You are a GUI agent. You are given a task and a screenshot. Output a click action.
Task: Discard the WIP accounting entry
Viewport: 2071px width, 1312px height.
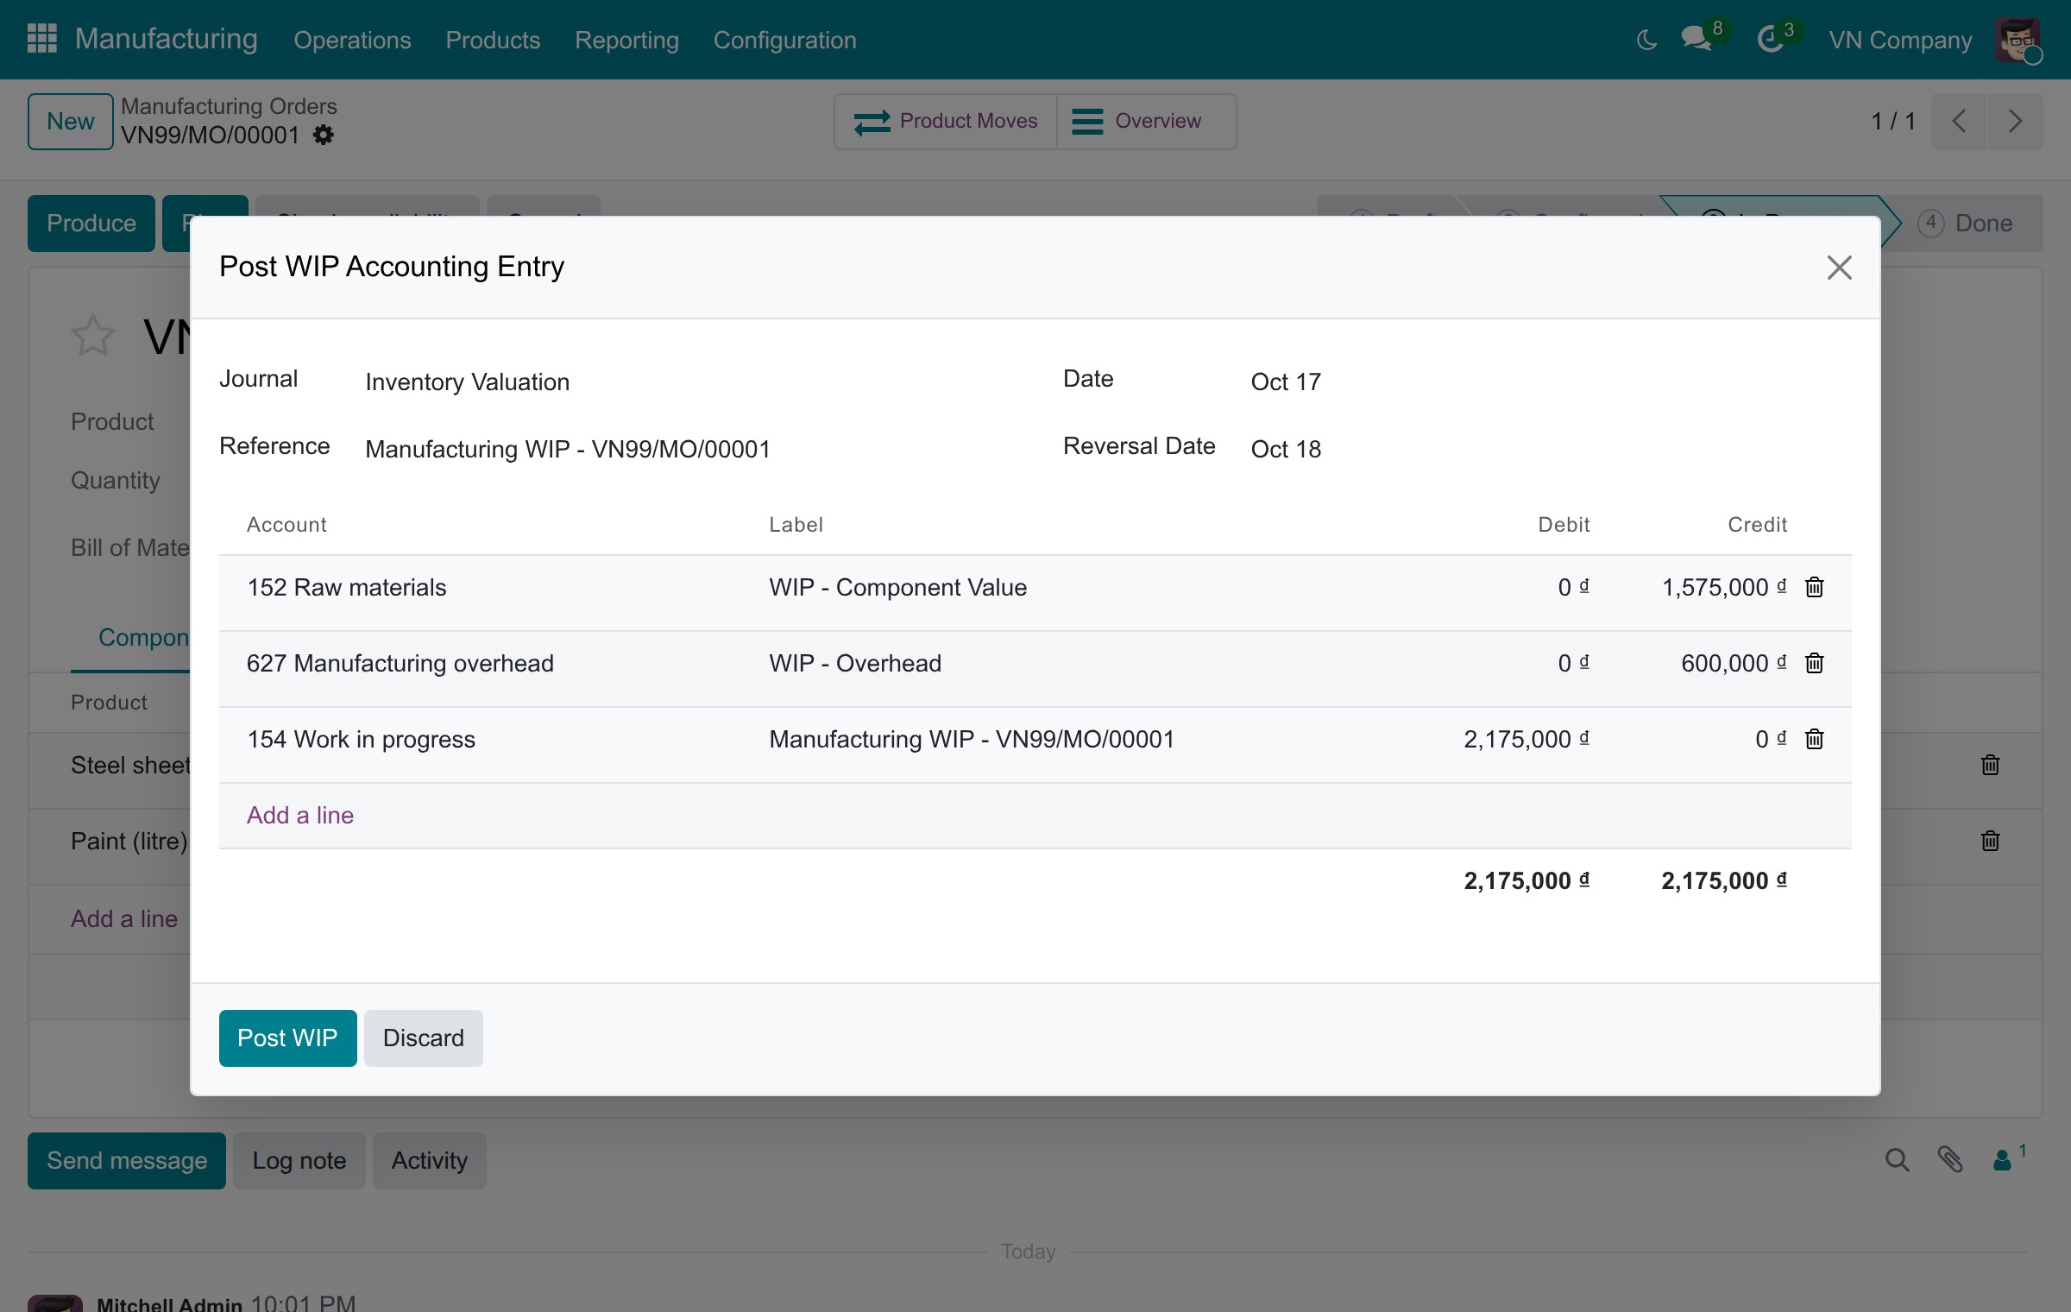tap(423, 1038)
